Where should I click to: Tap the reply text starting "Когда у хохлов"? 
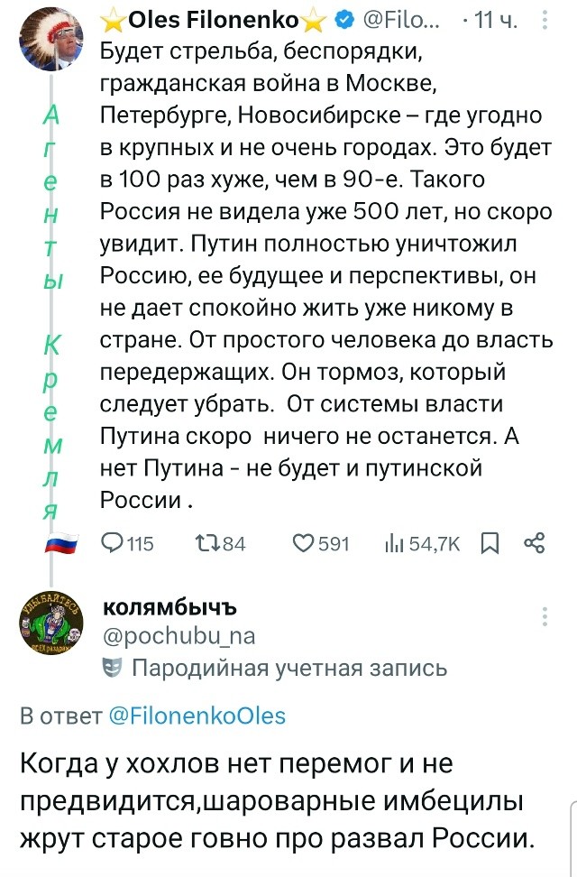point(279,801)
